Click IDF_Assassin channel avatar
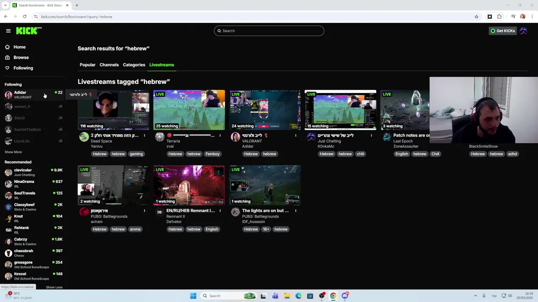 click(235, 212)
